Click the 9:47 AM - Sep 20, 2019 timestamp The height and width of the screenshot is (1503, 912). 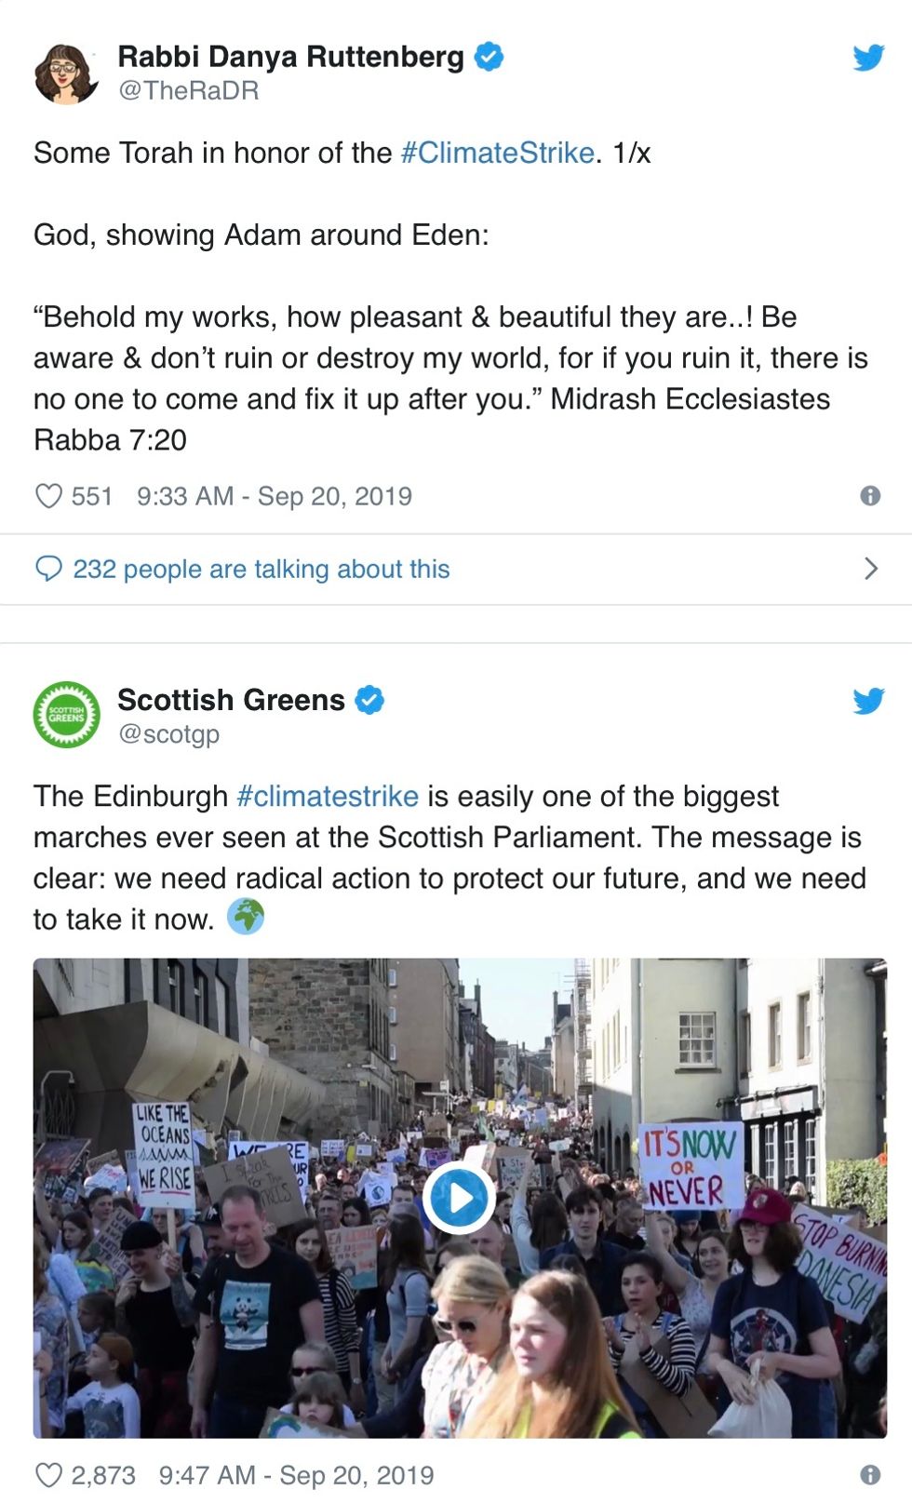point(296,1475)
